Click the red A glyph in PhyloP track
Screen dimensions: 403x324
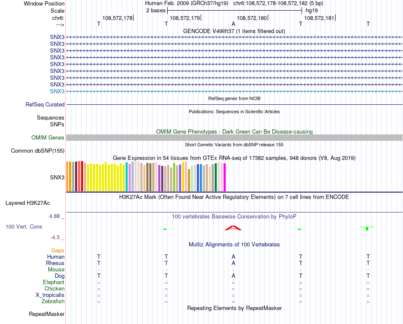233,228
